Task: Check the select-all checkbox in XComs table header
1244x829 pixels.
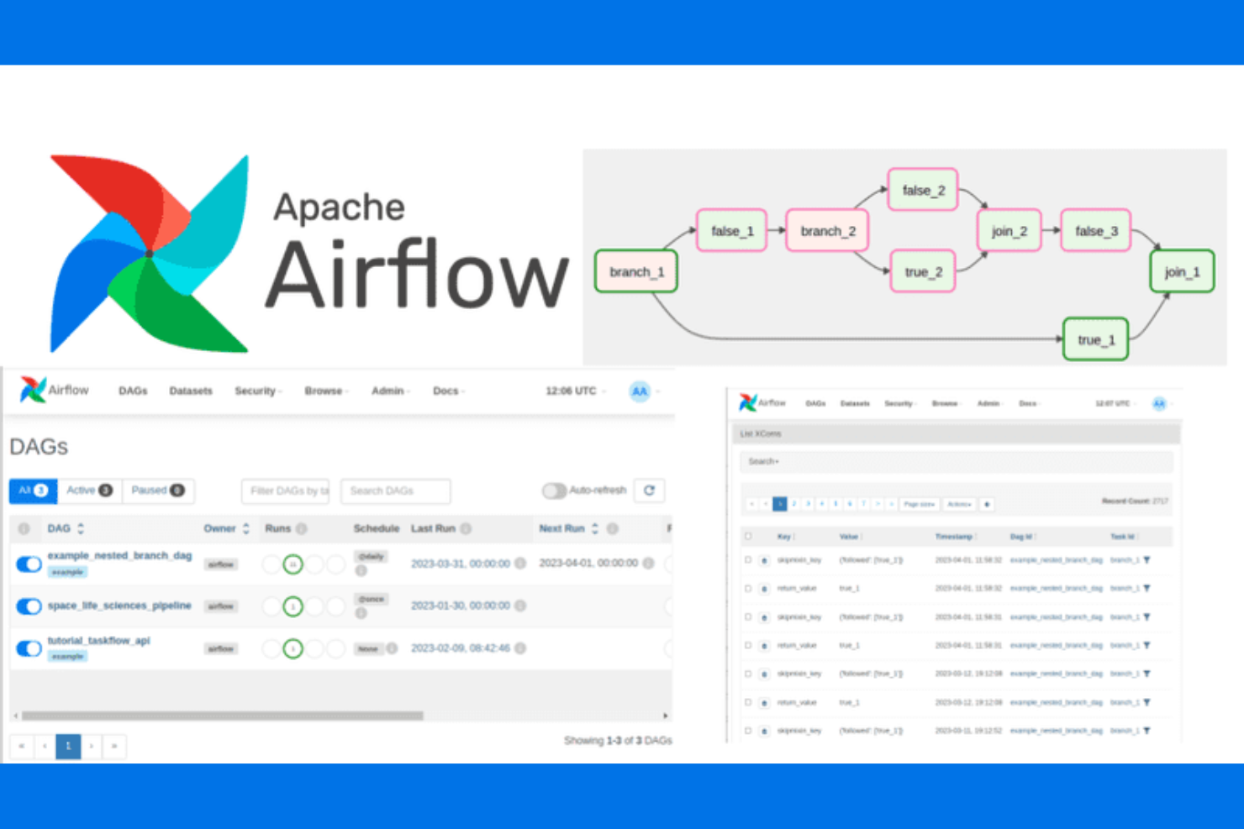Action: coord(748,536)
